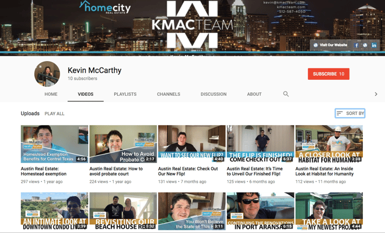The image size is (385, 233).
Task: Click the homecity real estate logo
Action: point(105,7)
